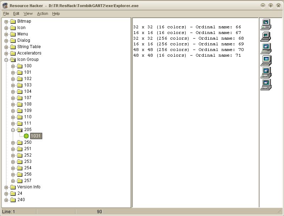Screen dimensions: 284x216
Task: Click the green gear icon beside 1031
Action: tap(26, 136)
